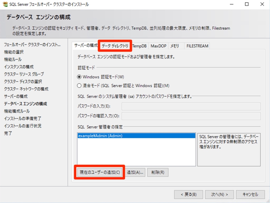Screen dimensions: 270x203
Task: Maximize the installer window
Action: point(247,4)
